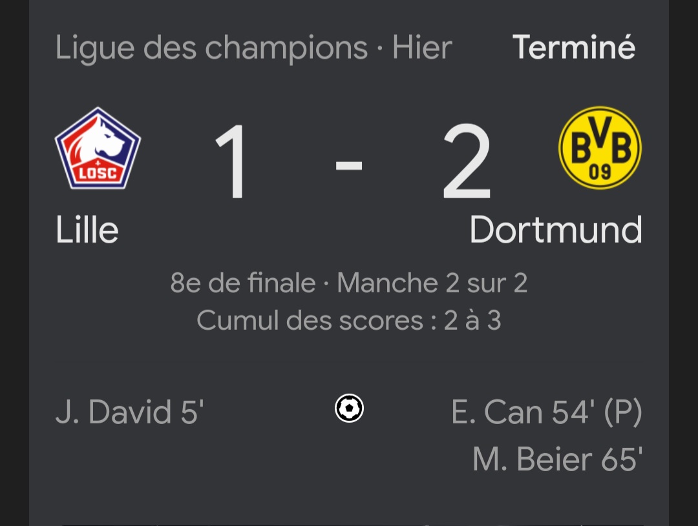Screen dimensions: 698x526
Task: Open the Dortmund team name
Action: click(x=556, y=230)
